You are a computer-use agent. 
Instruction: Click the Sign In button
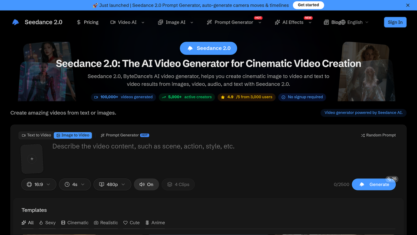click(x=395, y=22)
